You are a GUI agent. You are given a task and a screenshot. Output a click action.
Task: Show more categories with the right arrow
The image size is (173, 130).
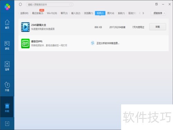point(143,13)
